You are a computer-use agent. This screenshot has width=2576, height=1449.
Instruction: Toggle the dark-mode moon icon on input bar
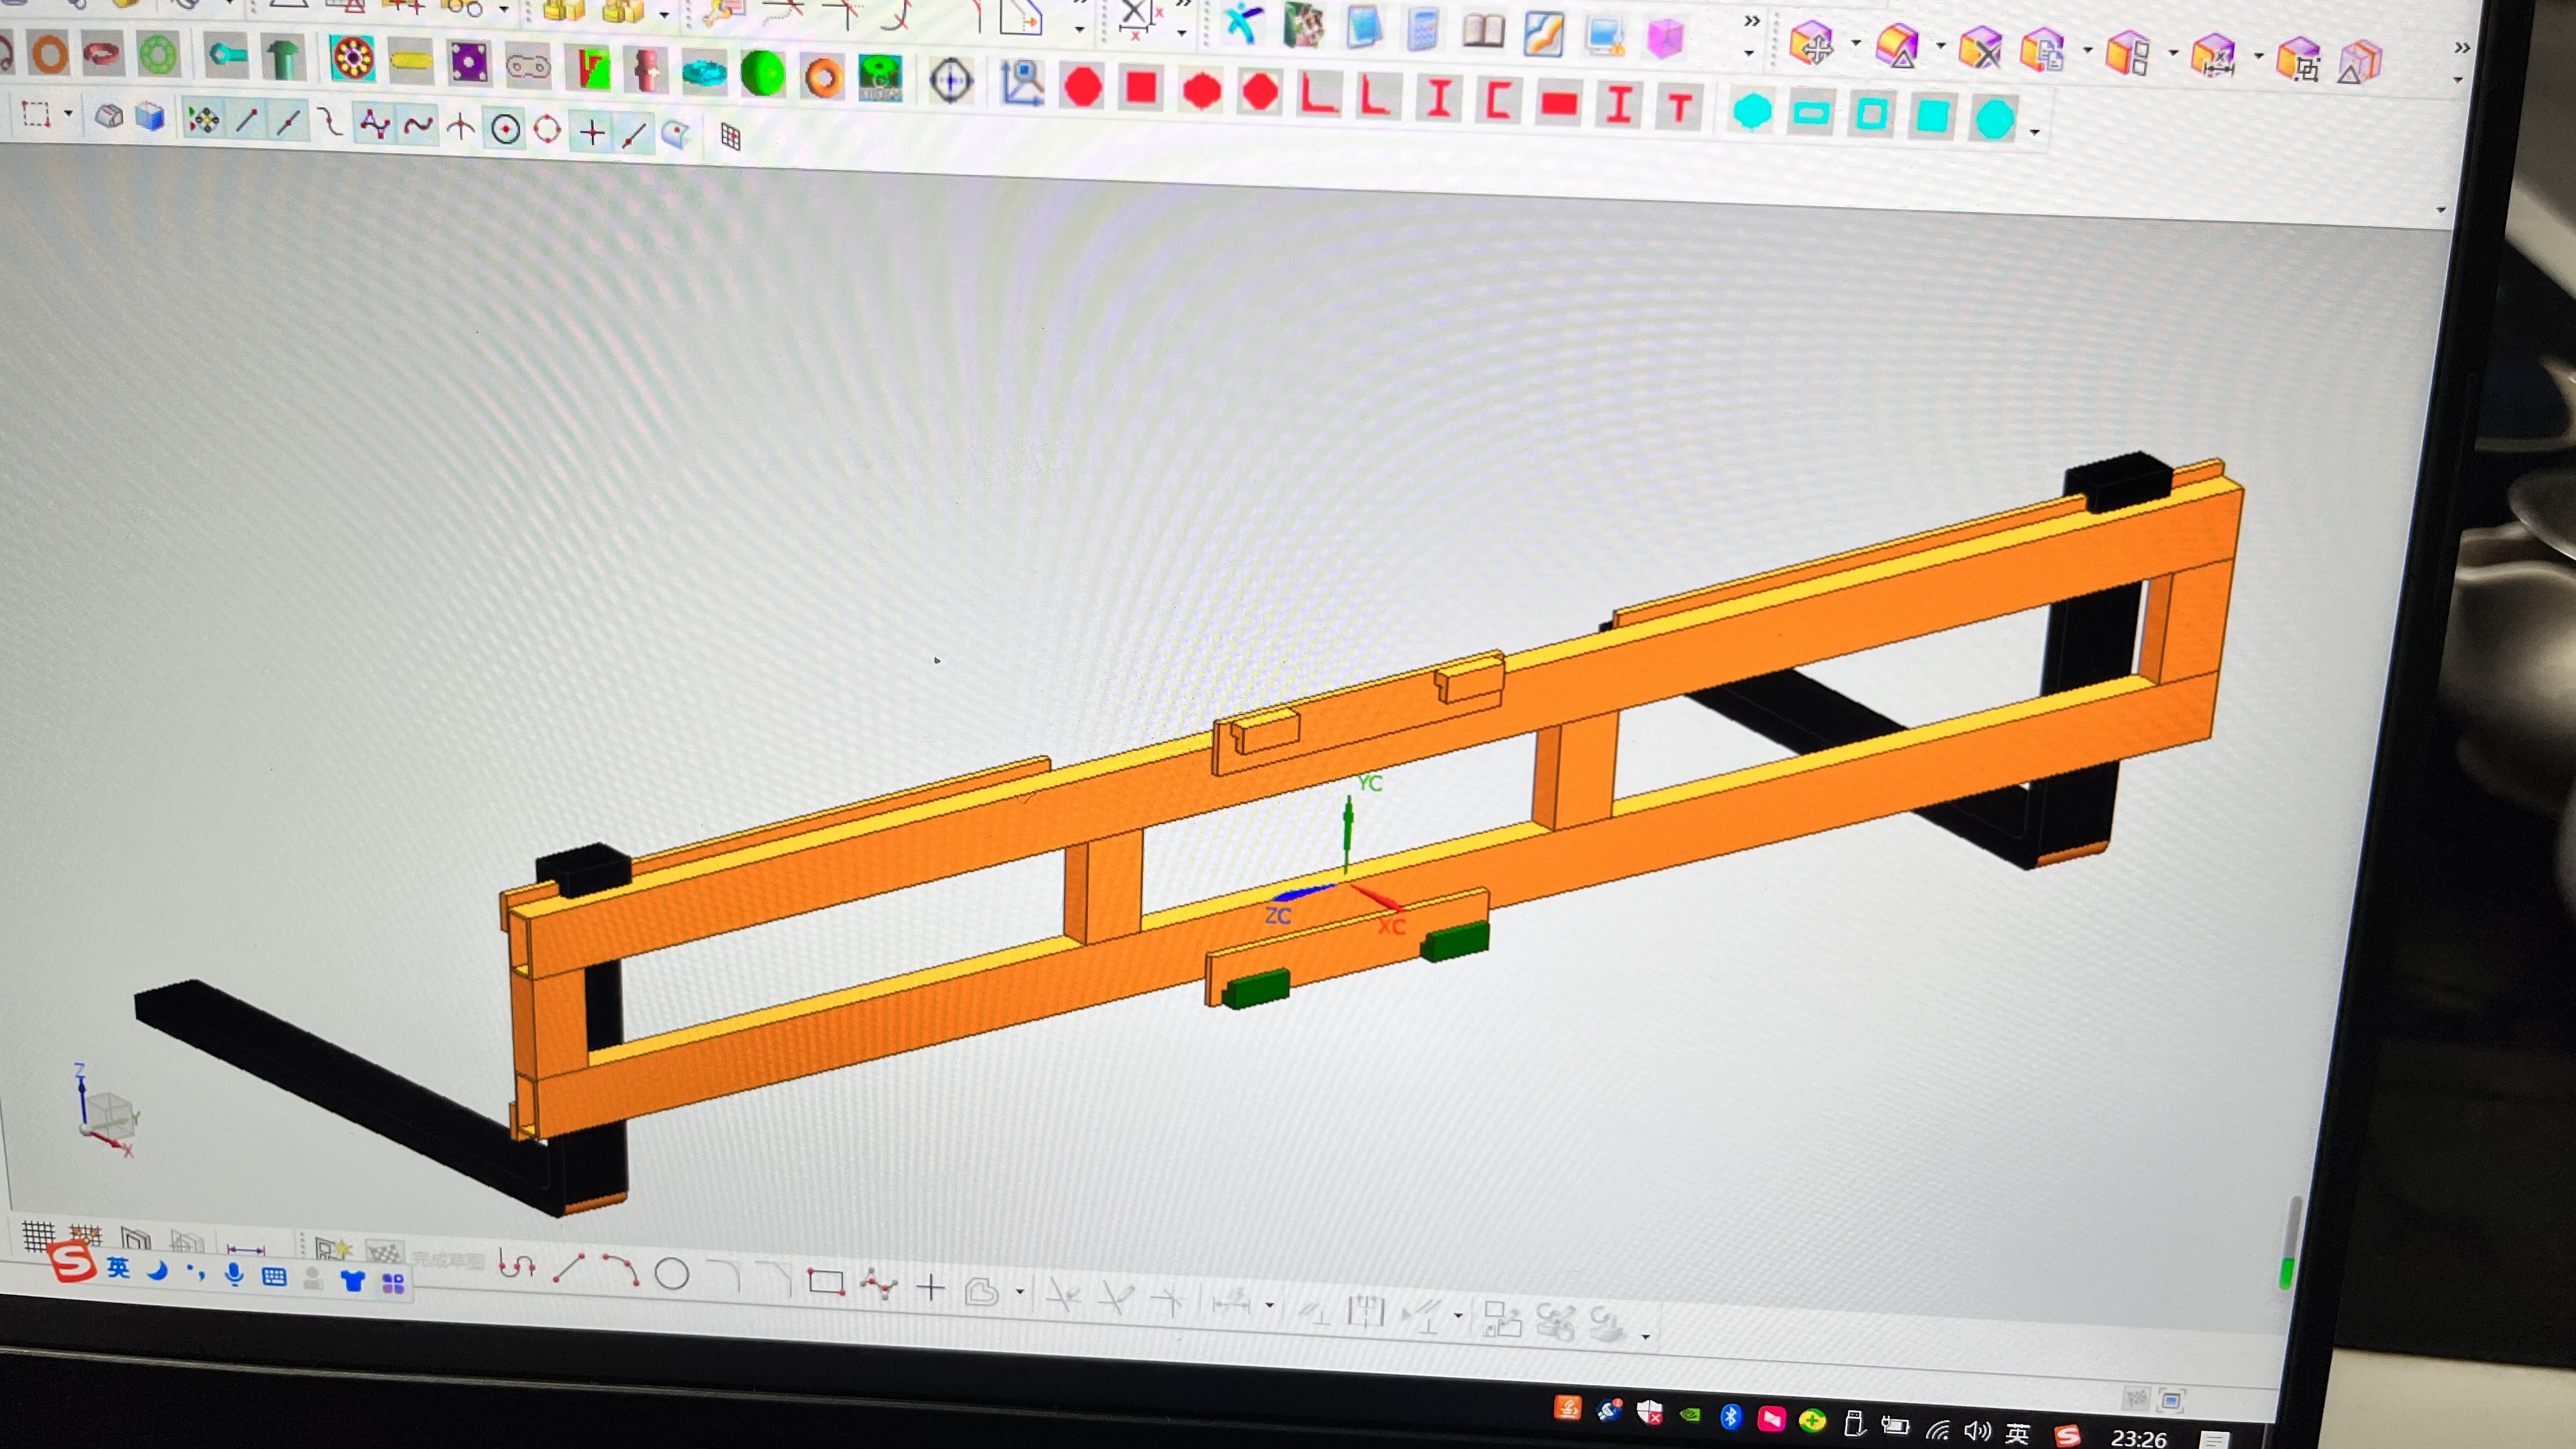(x=157, y=1272)
